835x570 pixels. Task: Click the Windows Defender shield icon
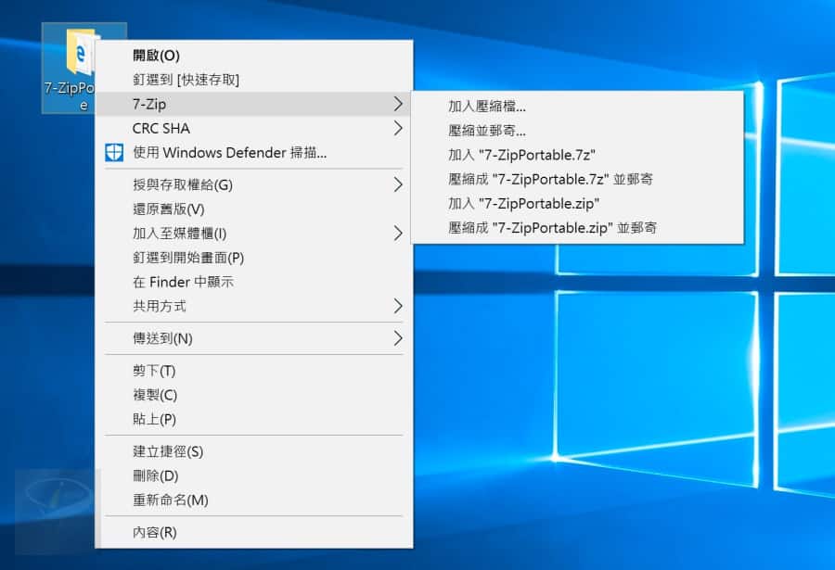113,152
